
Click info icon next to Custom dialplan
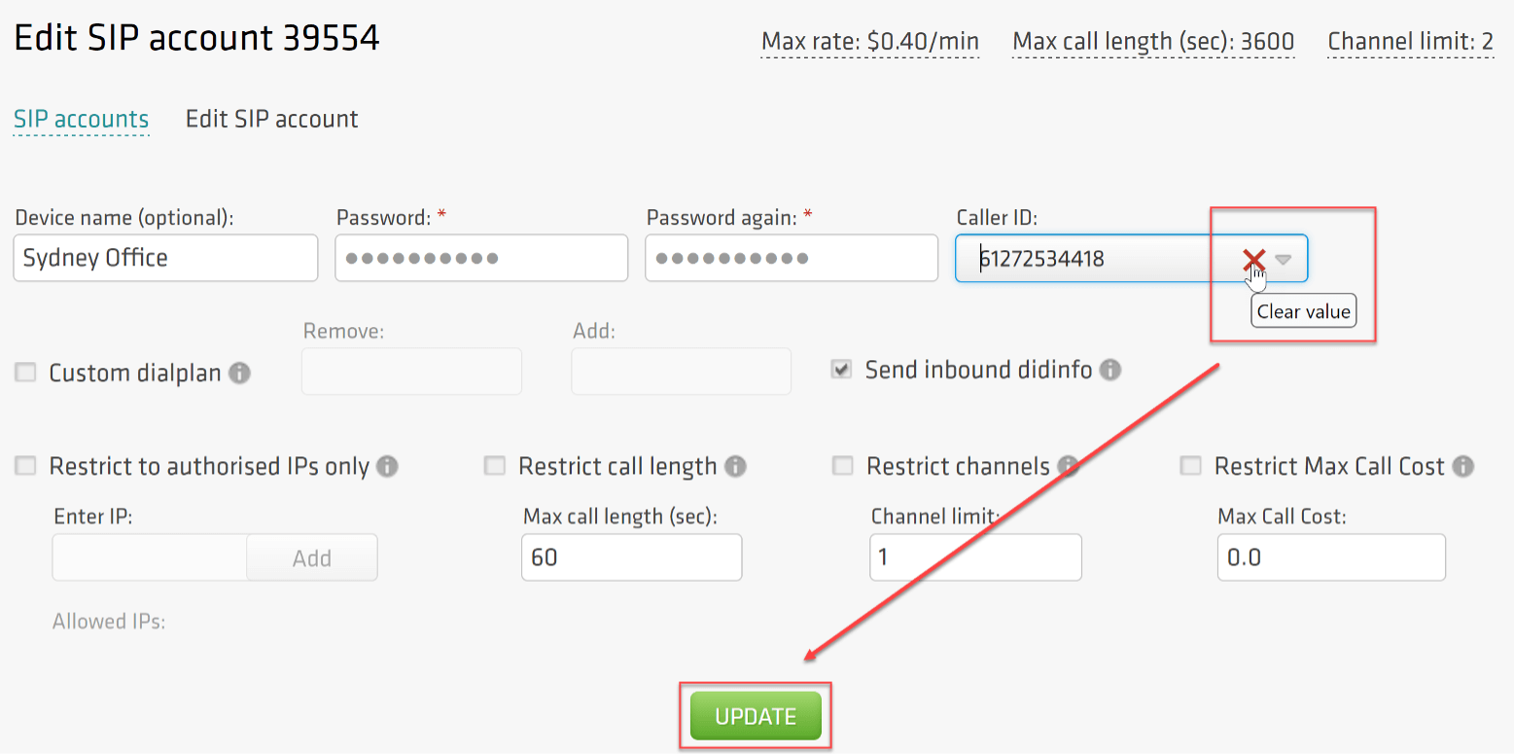(x=239, y=373)
